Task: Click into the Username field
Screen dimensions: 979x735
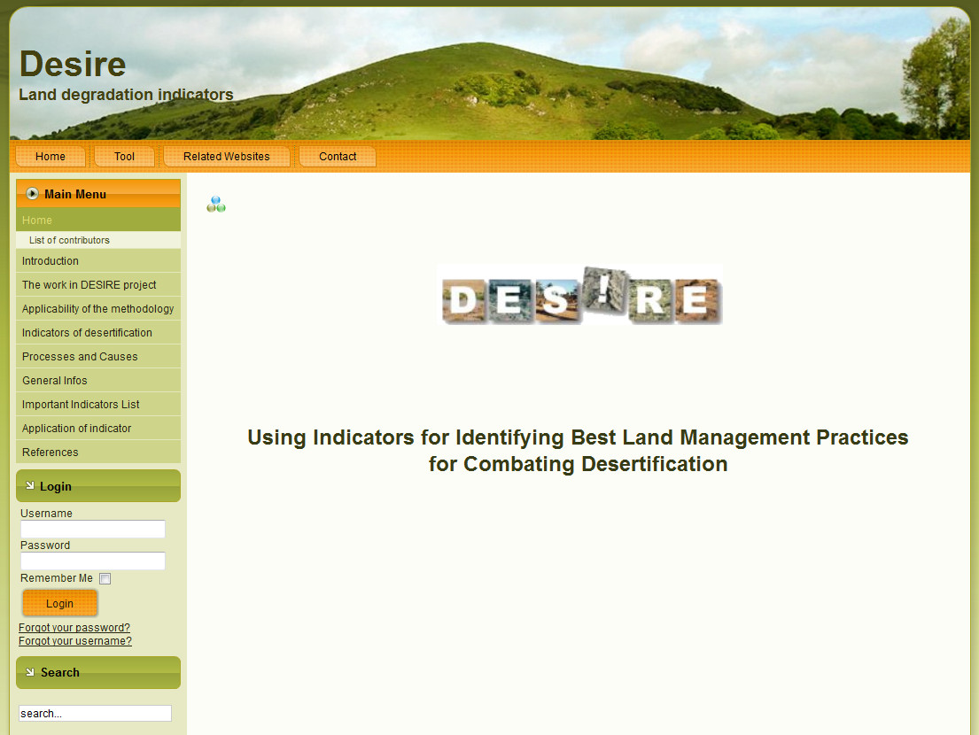Action: (x=93, y=529)
